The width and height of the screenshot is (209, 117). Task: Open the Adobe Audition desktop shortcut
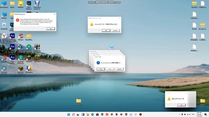click(12, 58)
